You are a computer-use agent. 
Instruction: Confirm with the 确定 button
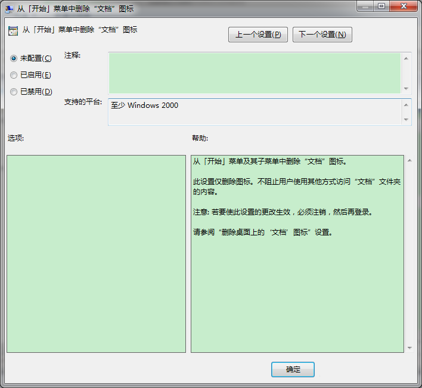coord(293,369)
